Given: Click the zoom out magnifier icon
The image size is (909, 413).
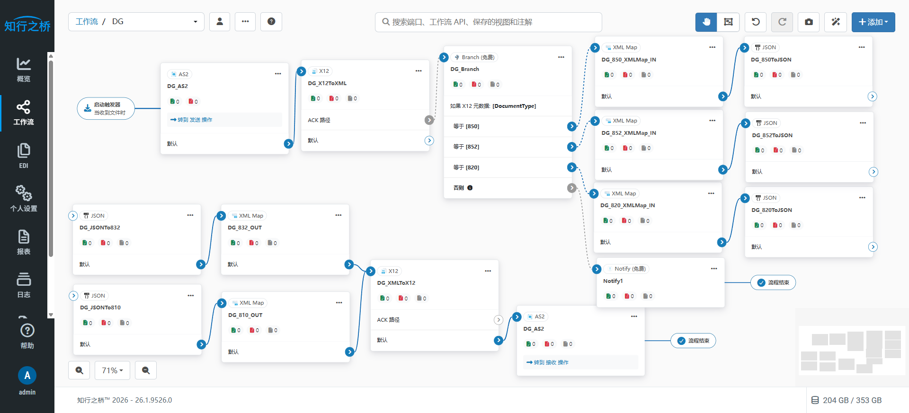Looking at the screenshot, I should [146, 370].
